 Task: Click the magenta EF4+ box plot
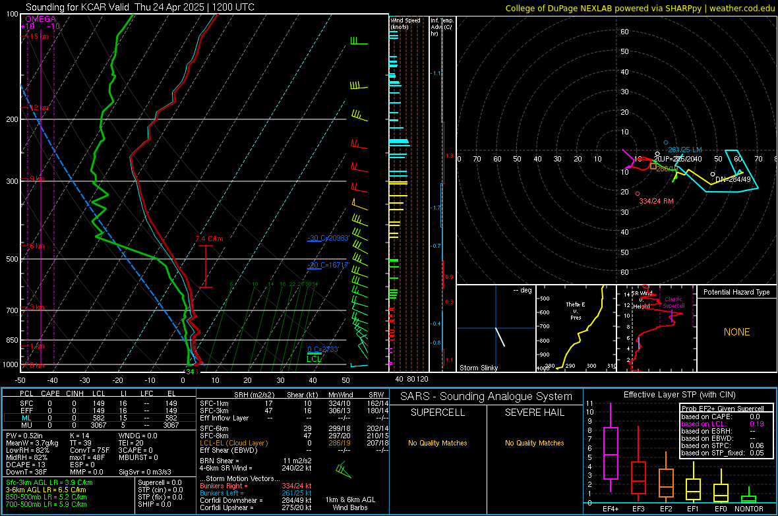[x=611, y=453]
